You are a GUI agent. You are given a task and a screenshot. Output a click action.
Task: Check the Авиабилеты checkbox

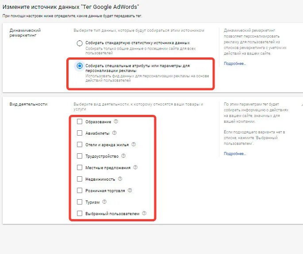[x=80, y=133]
